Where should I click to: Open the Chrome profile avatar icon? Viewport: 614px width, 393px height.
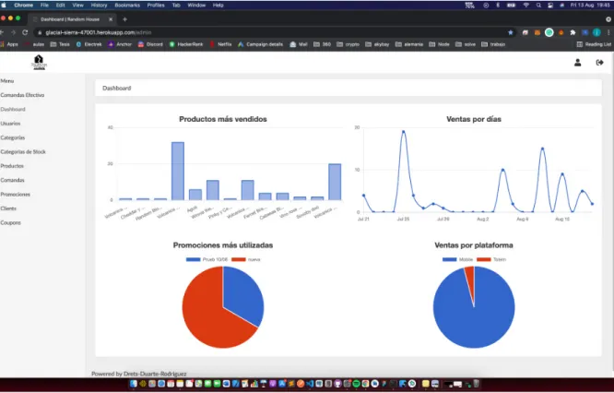click(x=596, y=32)
